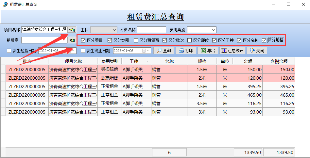Click the 打印 print button
Viewport: 310px width, 158px height.
pos(186,51)
